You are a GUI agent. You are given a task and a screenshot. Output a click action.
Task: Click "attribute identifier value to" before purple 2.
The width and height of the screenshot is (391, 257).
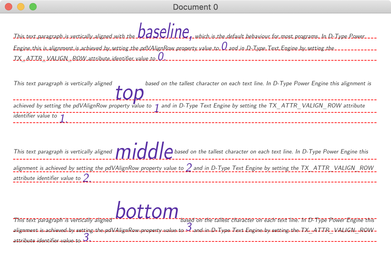click(47, 178)
